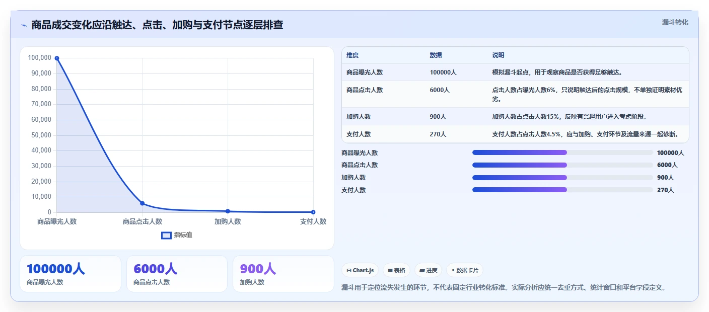Screen dimensions: 709x312
Task: Click the 维度 column header
Action: pyautogui.click(x=352, y=55)
